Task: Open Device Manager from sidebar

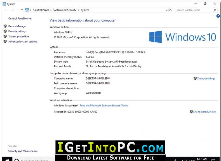Action: [17, 26]
